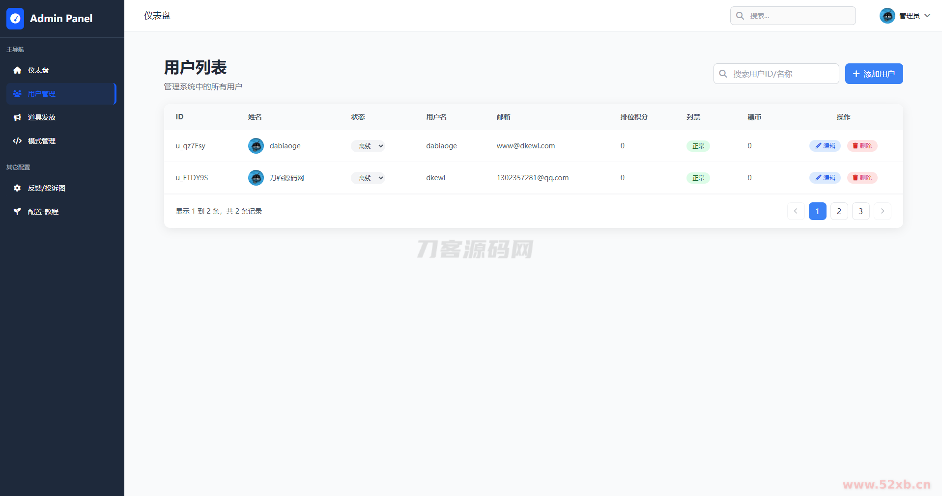Click the avatar in dabiaoge's row
The height and width of the screenshot is (496, 942).
point(256,146)
